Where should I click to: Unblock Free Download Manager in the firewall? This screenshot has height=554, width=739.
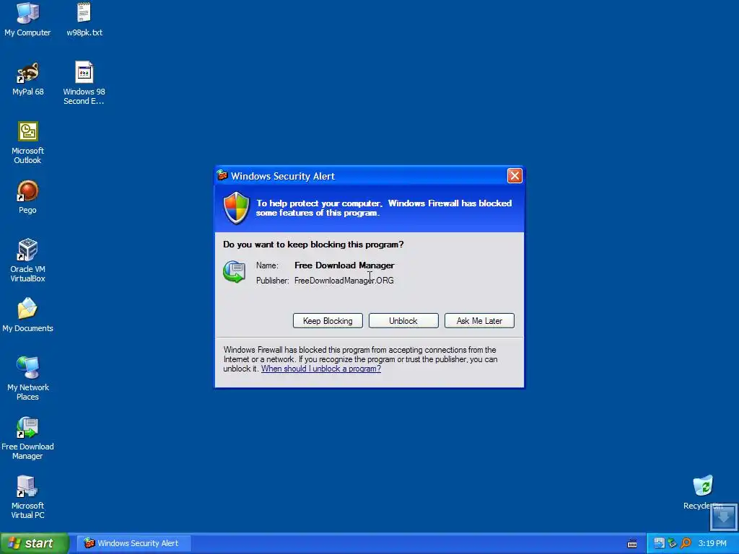(x=403, y=321)
